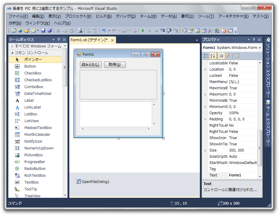
Task: Open the ビルド(B) menu
Action: [104, 16]
